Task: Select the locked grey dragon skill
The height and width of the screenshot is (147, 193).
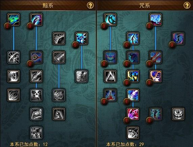Action: [36, 76]
